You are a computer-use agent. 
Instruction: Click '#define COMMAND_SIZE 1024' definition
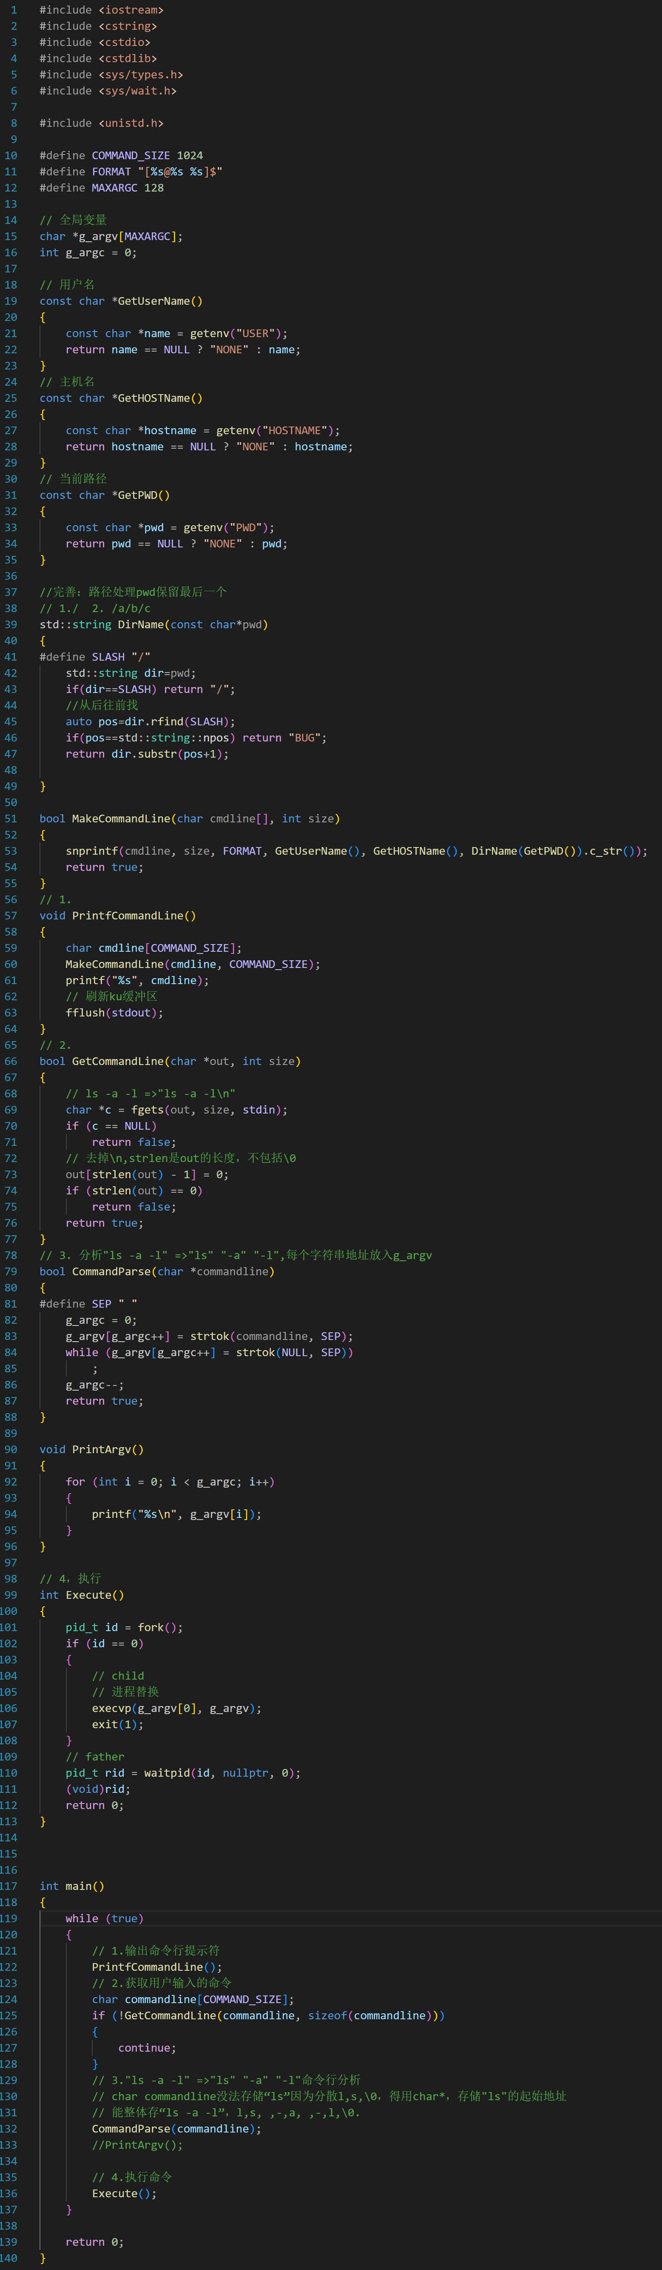click(122, 155)
